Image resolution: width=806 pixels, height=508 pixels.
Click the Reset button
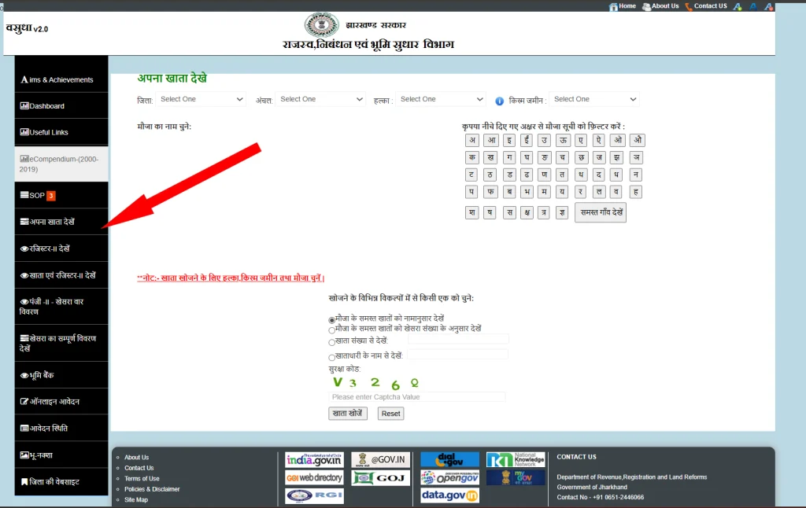click(390, 414)
